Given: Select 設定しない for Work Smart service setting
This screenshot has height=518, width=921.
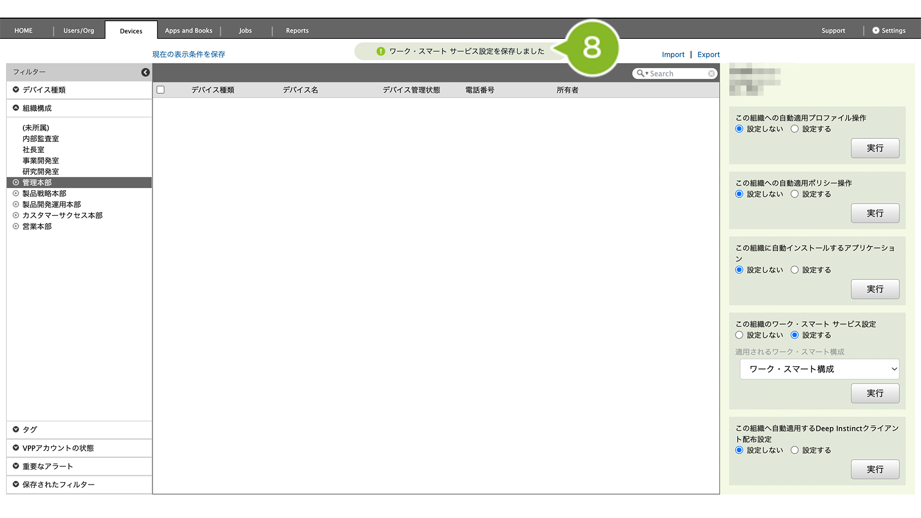Looking at the screenshot, I should point(739,335).
